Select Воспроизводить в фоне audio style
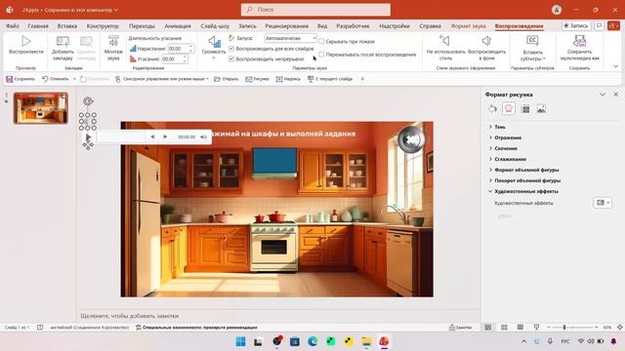This screenshot has width=625, height=351. click(x=486, y=48)
